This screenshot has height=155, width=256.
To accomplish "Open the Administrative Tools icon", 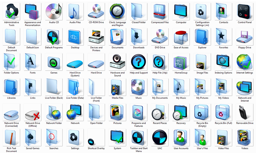I will tap(11, 12).
